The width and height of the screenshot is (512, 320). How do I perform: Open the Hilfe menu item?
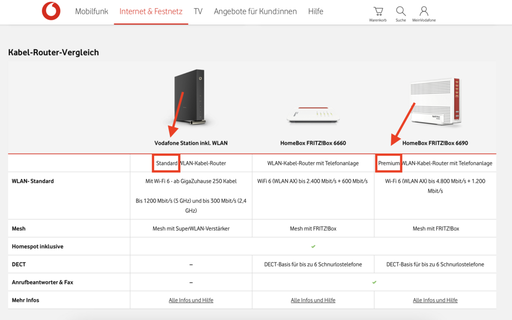(316, 11)
